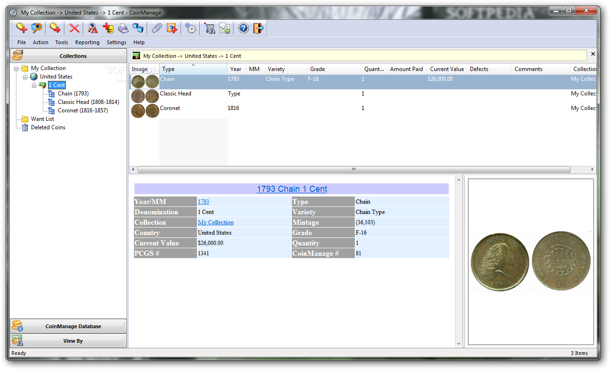The width and height of the screenshot is (610, 370).
Task: Sort by the Variety column header
Action: [286, 69]
